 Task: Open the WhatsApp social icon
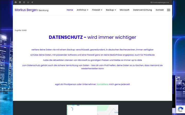point(28,2)
